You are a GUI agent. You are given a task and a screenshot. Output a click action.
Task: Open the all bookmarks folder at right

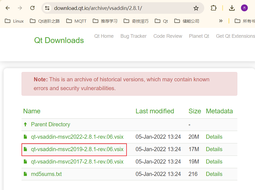point(245,21)
